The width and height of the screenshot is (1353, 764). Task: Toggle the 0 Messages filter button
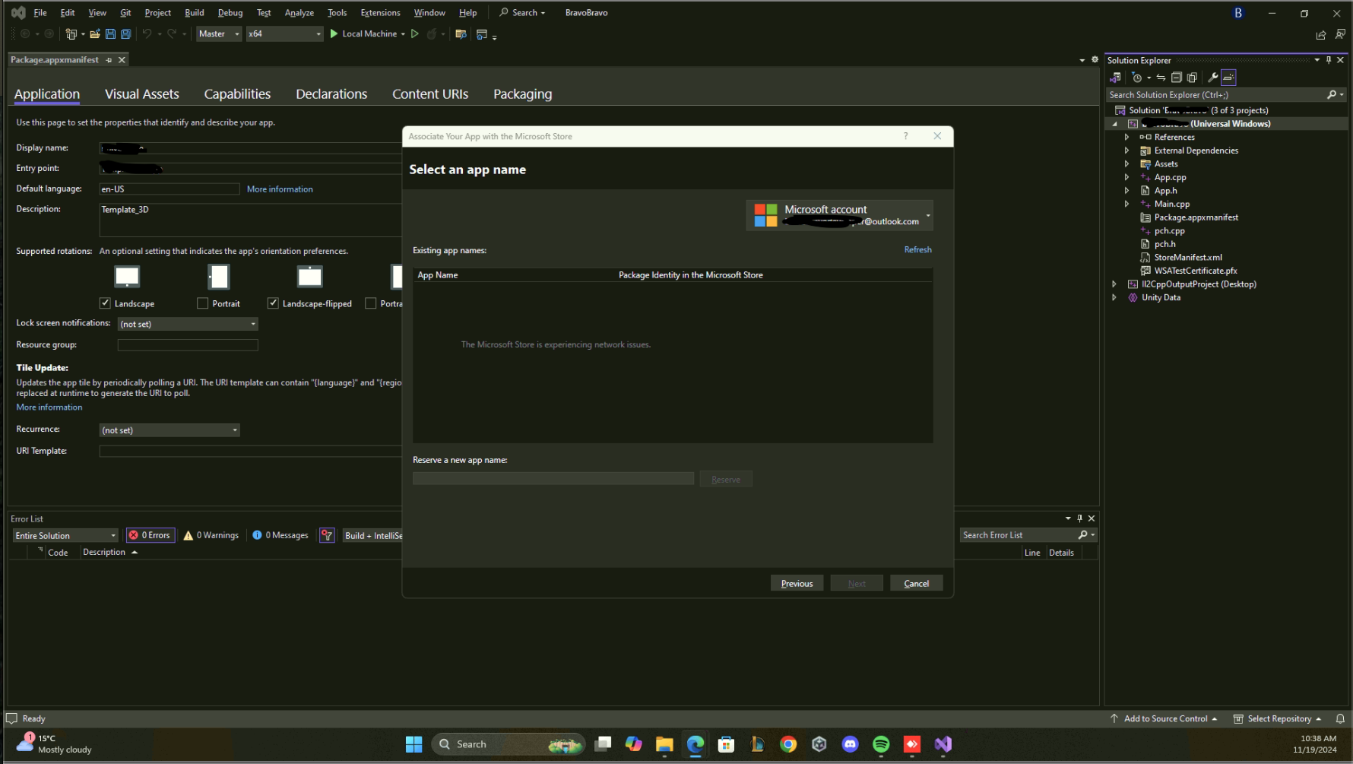(280, 535)
